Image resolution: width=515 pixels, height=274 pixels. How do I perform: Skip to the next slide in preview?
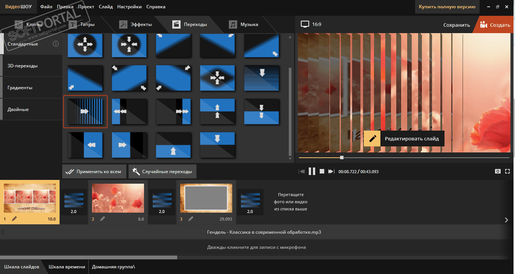pos(331,171)
